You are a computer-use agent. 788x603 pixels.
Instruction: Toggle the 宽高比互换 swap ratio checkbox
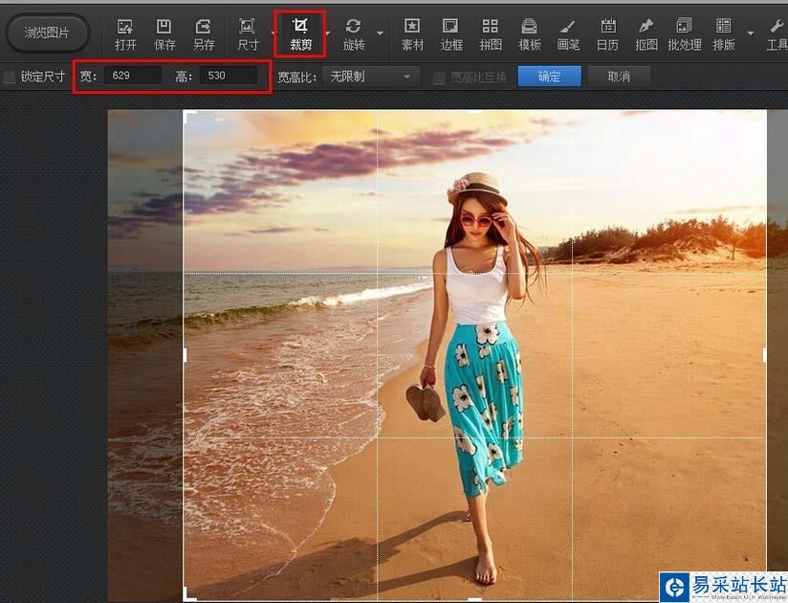pos(439,78)
